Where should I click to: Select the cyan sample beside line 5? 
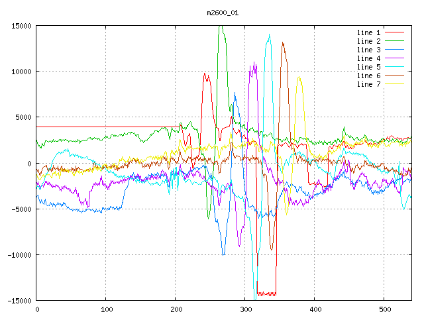pyautogui.click(x=395, y=67)
